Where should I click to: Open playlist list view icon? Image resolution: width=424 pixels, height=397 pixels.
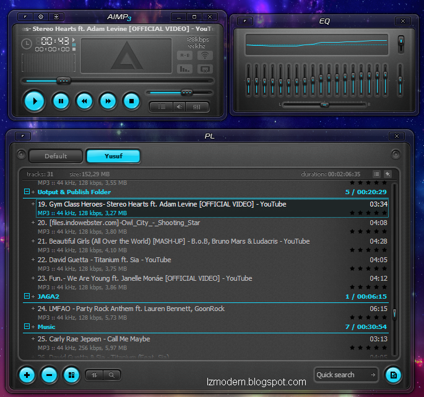click(x=376, y=174)
